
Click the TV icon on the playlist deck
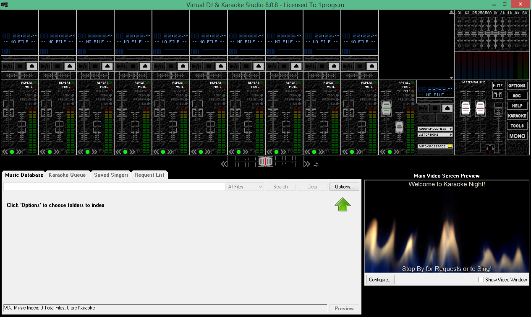[403, 152]
